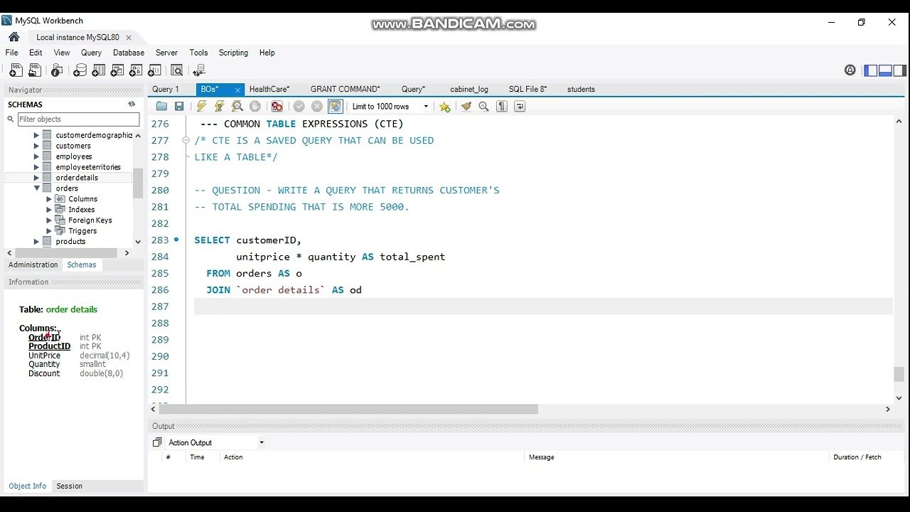Switch to the HealthCare query tab
Screen dimensions: 910x512
pyautogui.click(x=269, y=90)
